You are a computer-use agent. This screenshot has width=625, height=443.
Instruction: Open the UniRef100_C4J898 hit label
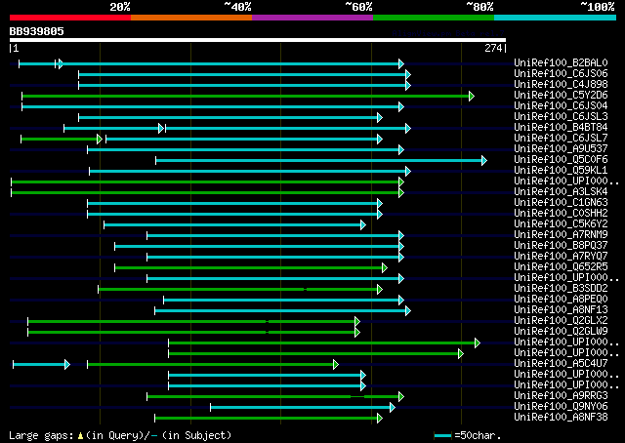point(561,85)
